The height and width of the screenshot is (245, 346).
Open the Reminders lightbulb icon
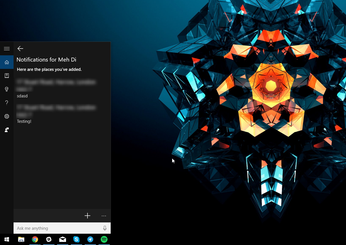7,89
